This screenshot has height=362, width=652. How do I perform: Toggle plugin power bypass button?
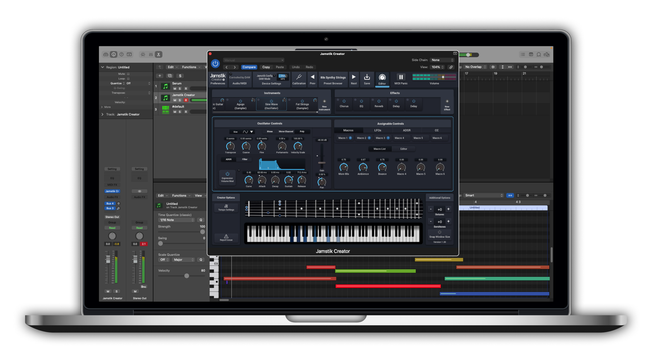[215, 64]
